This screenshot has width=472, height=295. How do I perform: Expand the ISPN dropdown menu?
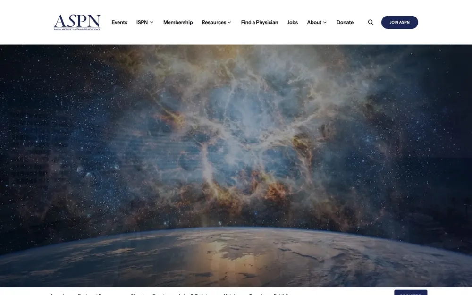pyautogui.click(x=145, y=22)
